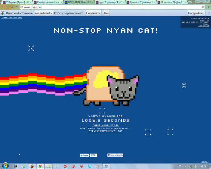
Task: Click the Lower the Volume link
Action: click(x=9, y=17)
